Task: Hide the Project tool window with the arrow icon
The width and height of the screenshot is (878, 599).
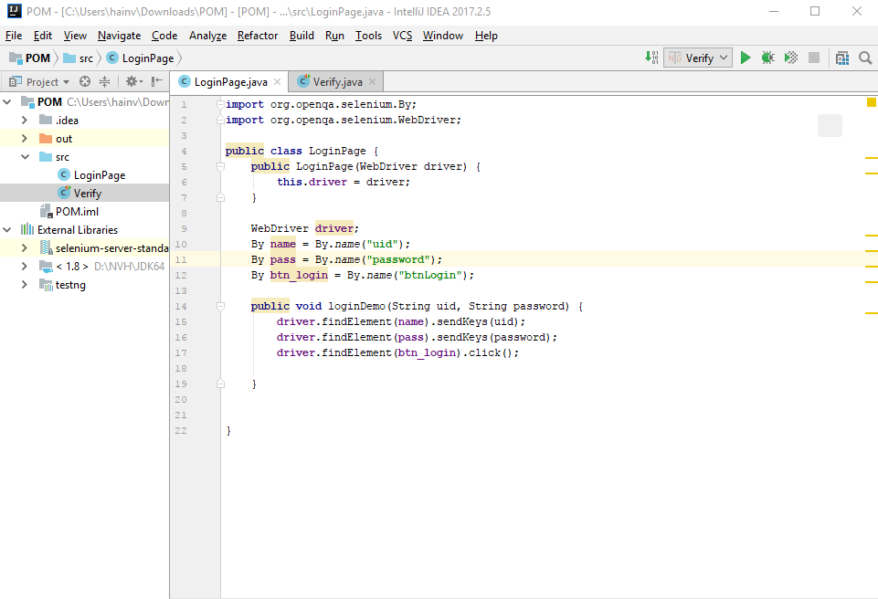Action: [156, 81]
